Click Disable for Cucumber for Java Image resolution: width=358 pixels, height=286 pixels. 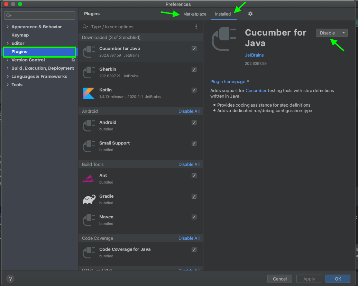[328, 33]
